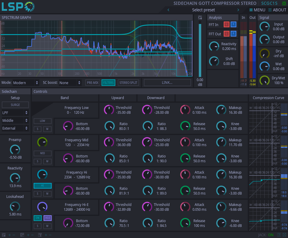This screenshot has height=238, width=288.
Task: Enable the Hi-E band ON button
Action: click(x=38, y=218)
